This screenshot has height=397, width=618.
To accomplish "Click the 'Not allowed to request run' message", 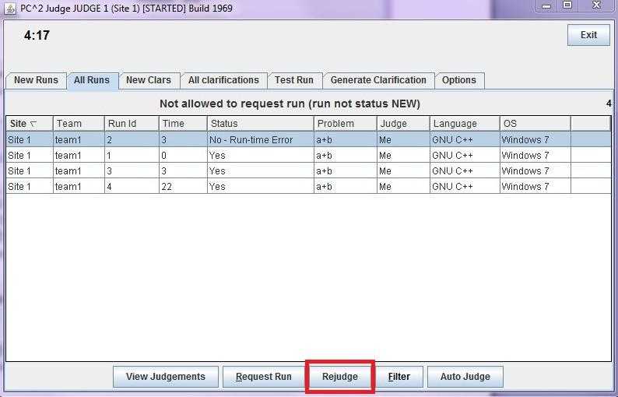I will click(290, 104).
